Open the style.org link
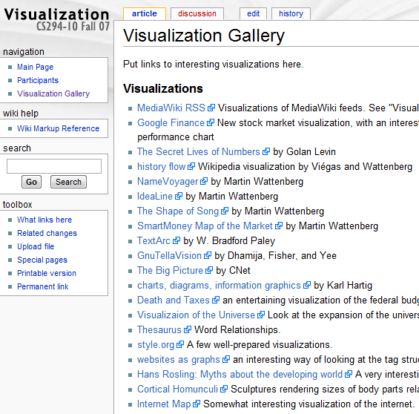The image size is (419, 414). pos(156,345)
